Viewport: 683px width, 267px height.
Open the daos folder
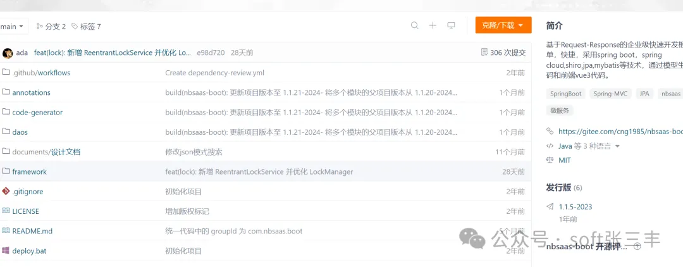[x=20, y=132]
